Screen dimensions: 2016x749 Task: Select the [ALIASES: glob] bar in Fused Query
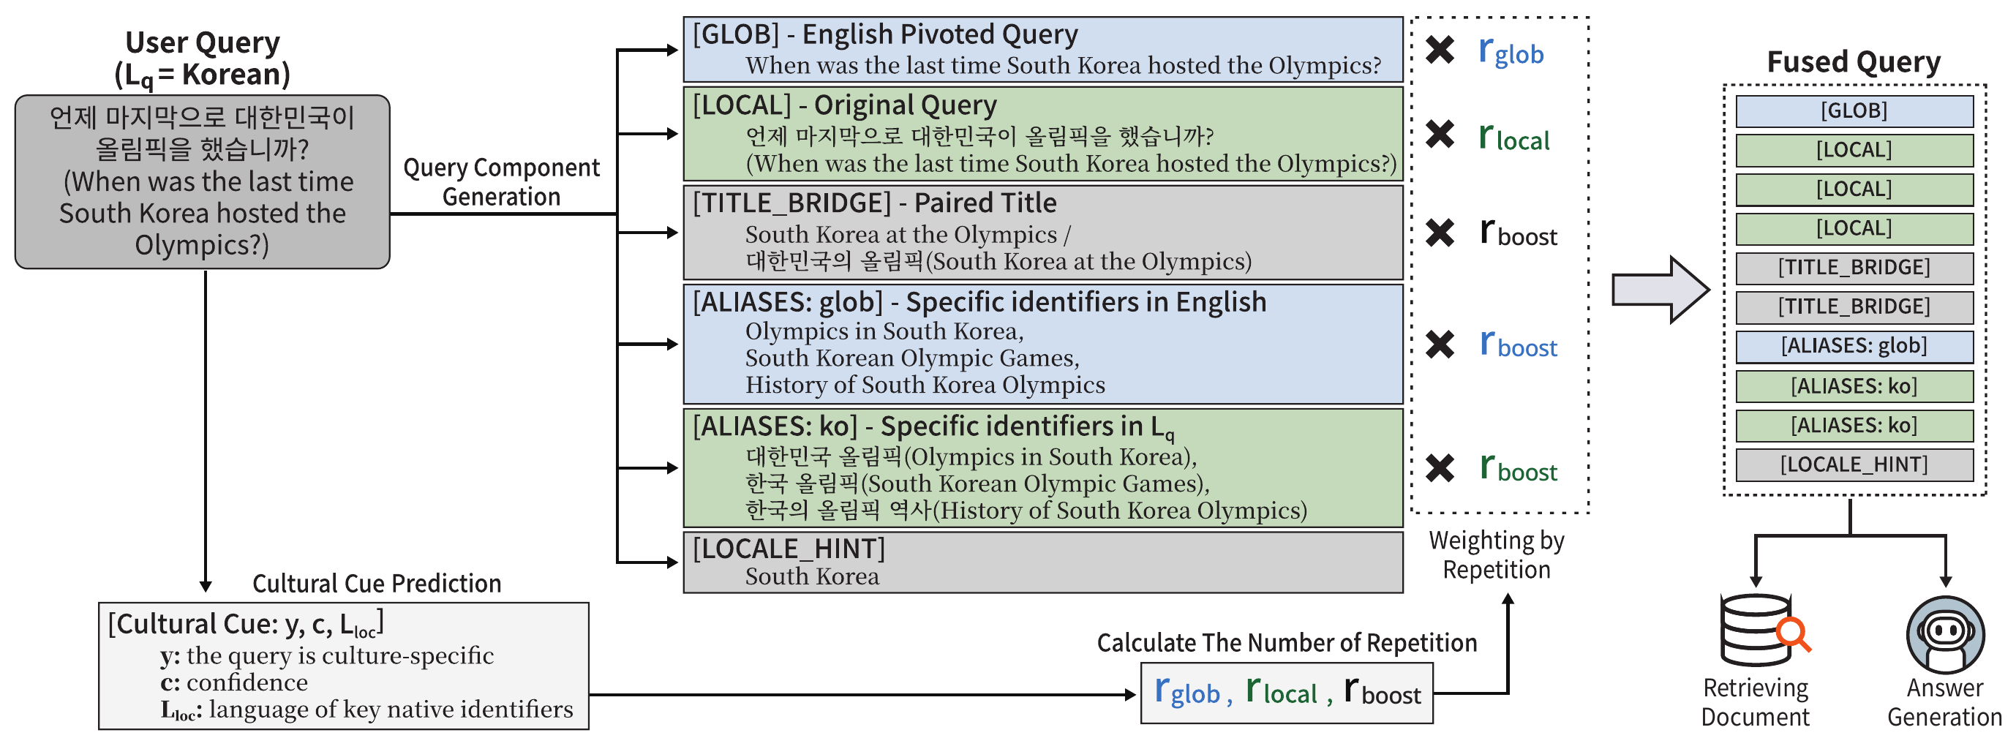pyautogui.click(x=1853, y=346)
